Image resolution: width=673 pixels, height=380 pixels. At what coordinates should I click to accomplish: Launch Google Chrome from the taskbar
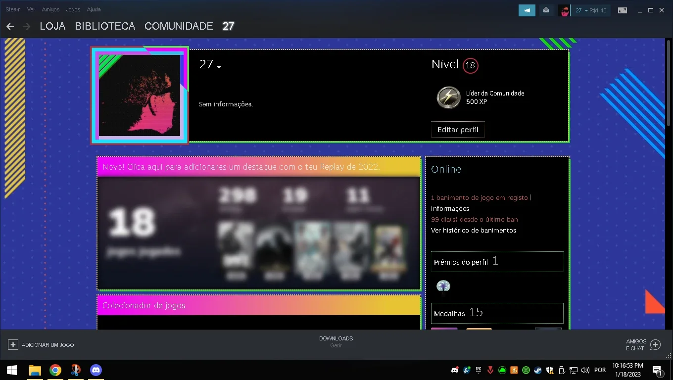click(x=55, y=370)
